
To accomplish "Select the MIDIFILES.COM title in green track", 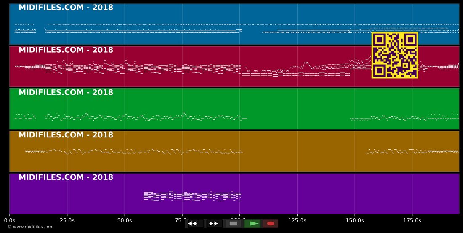I will (66, 92).
